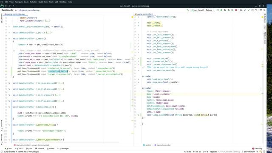Viewport: 272px width, 153px height.
Task: Open the Structure tool window sidebar tab
Action: 2,126
